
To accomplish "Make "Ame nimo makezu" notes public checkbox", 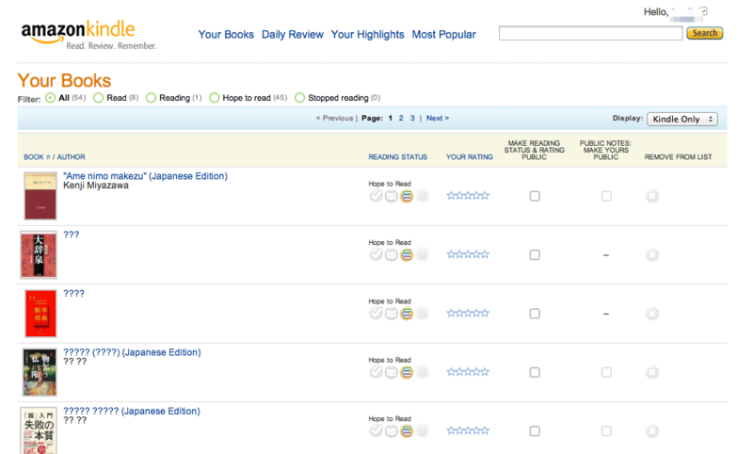I will pyautogui.click(x=606, y=196).
